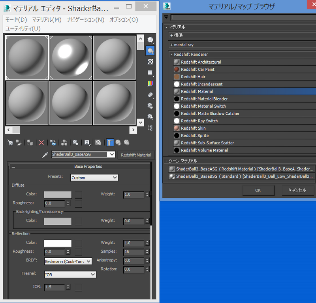Click the ShaderBall3_BaseBSG scene material icon
The image size is (316, 303).
click(x=172, y=176)
